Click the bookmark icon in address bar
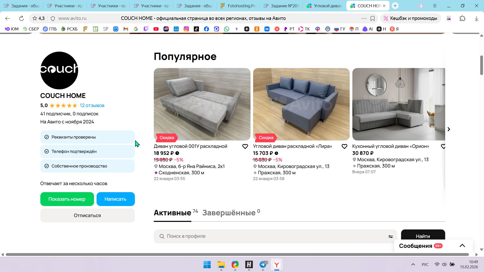 pyautogui.click(x=373, y=18)
